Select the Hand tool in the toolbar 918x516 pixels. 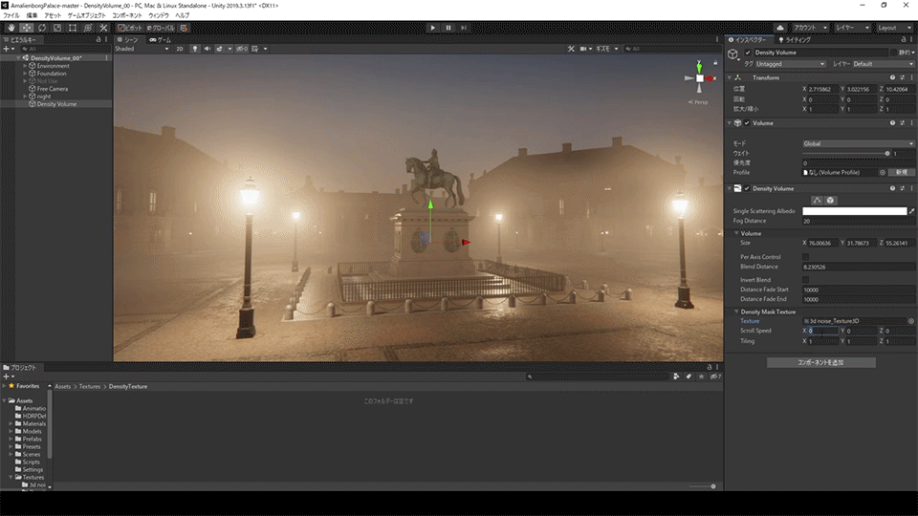(11, 28)
